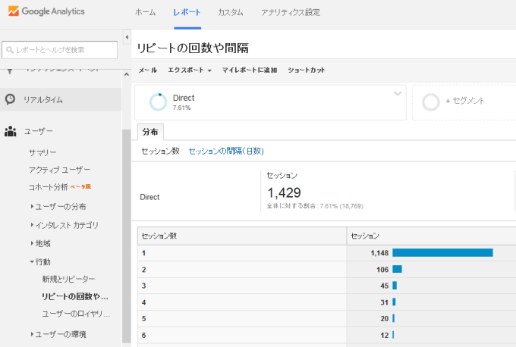The width and height of the screenshot is (516, 347).
Task: Click the メール button
Action: pos(147,70)
